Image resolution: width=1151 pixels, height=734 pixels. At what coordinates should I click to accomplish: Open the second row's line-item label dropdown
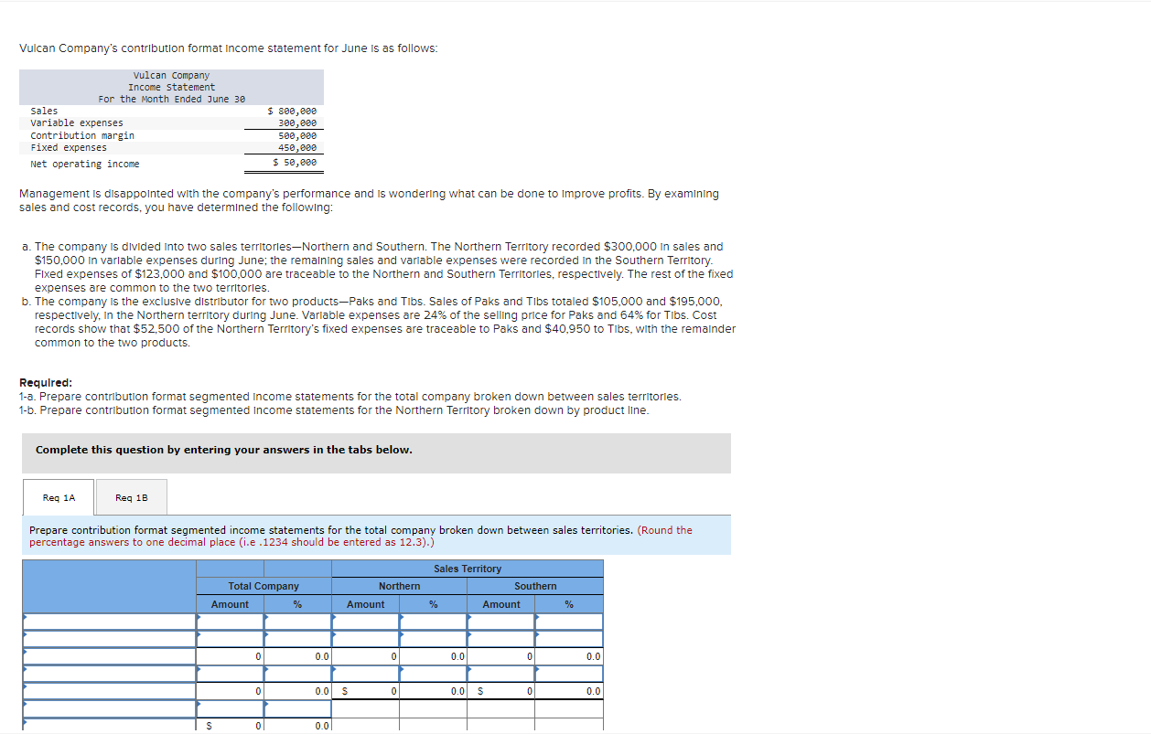click(110, 639)
